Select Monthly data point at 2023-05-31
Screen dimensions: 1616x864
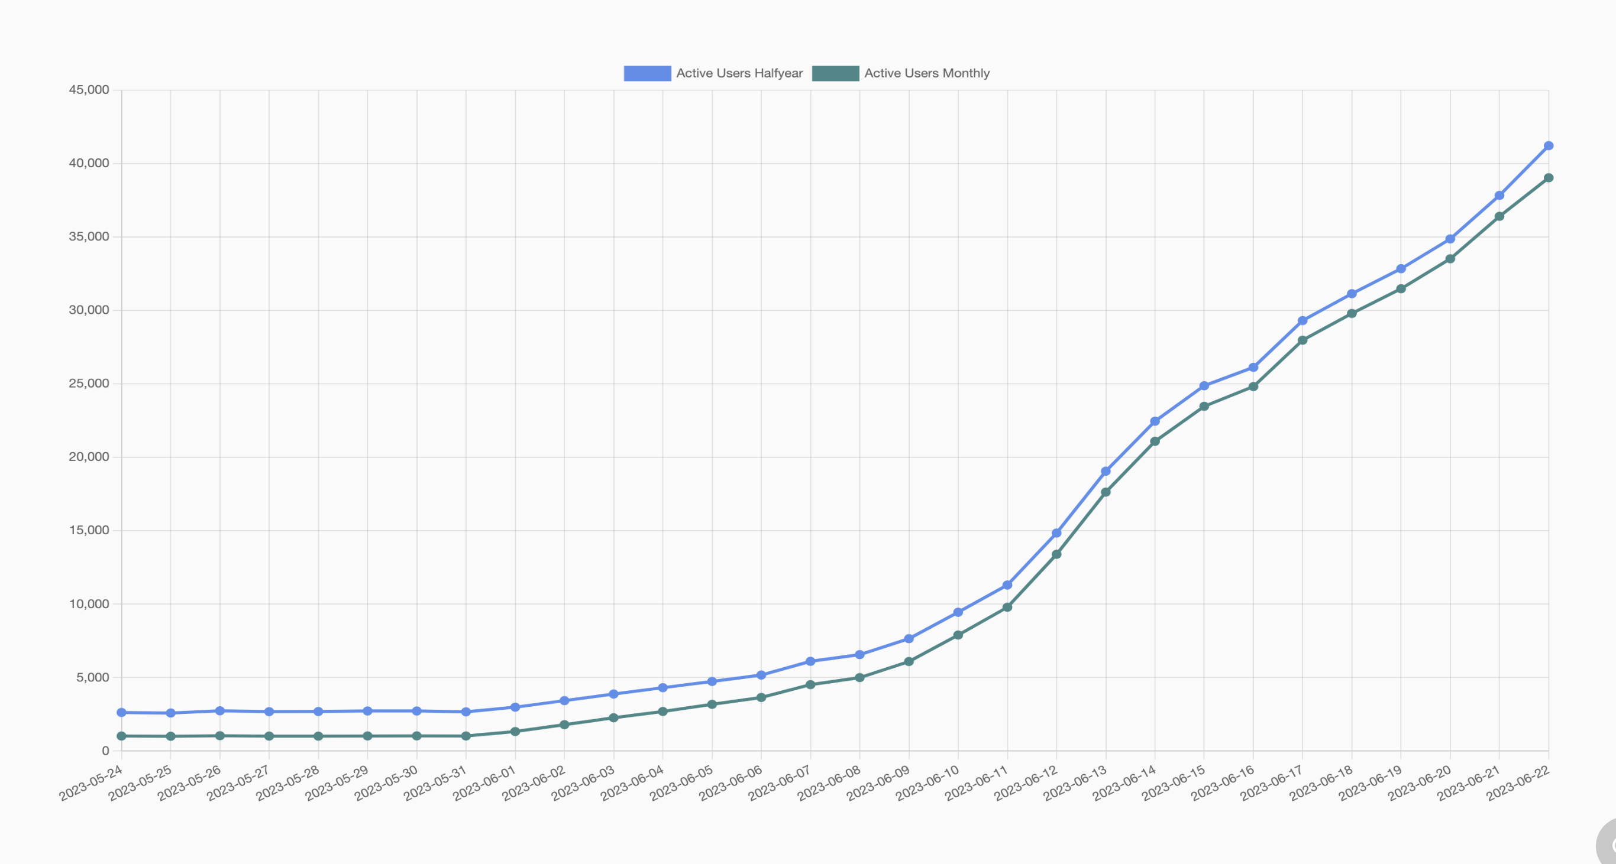(466, 736)
